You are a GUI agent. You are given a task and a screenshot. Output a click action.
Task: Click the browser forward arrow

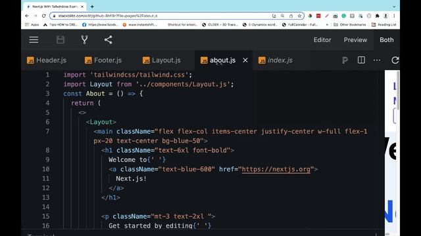35,16
